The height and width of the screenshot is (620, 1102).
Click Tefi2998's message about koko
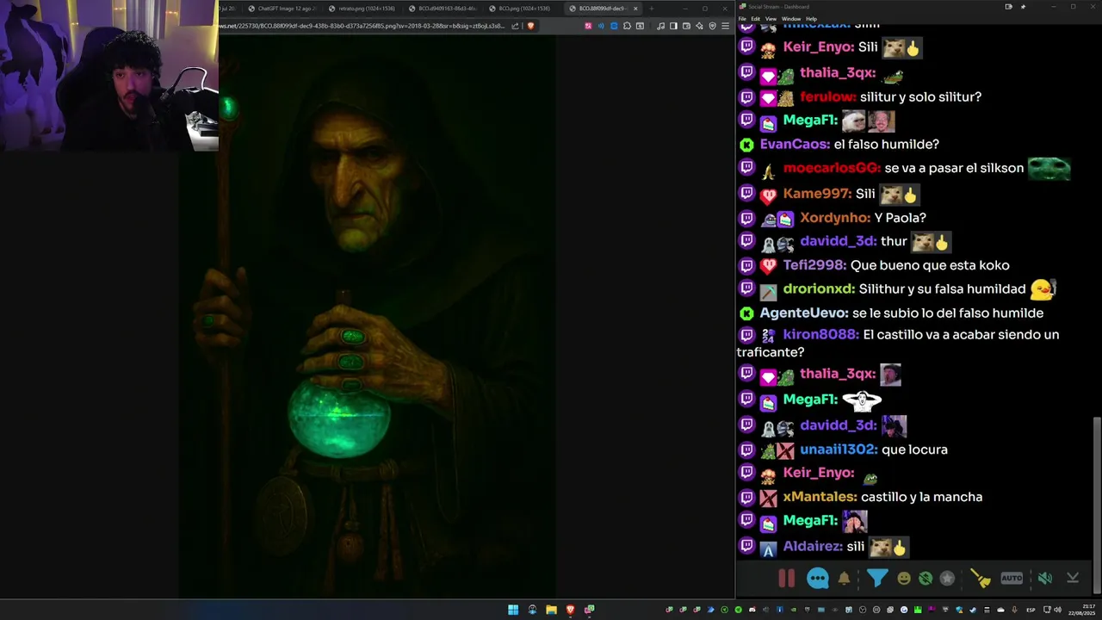click(929, 266)
